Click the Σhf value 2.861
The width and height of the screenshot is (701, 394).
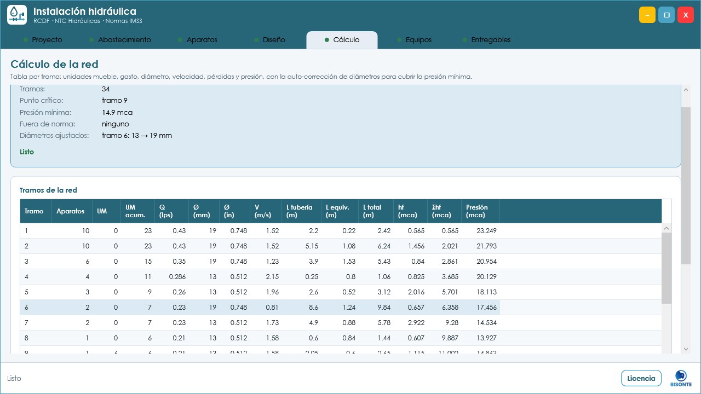(445, 262)
